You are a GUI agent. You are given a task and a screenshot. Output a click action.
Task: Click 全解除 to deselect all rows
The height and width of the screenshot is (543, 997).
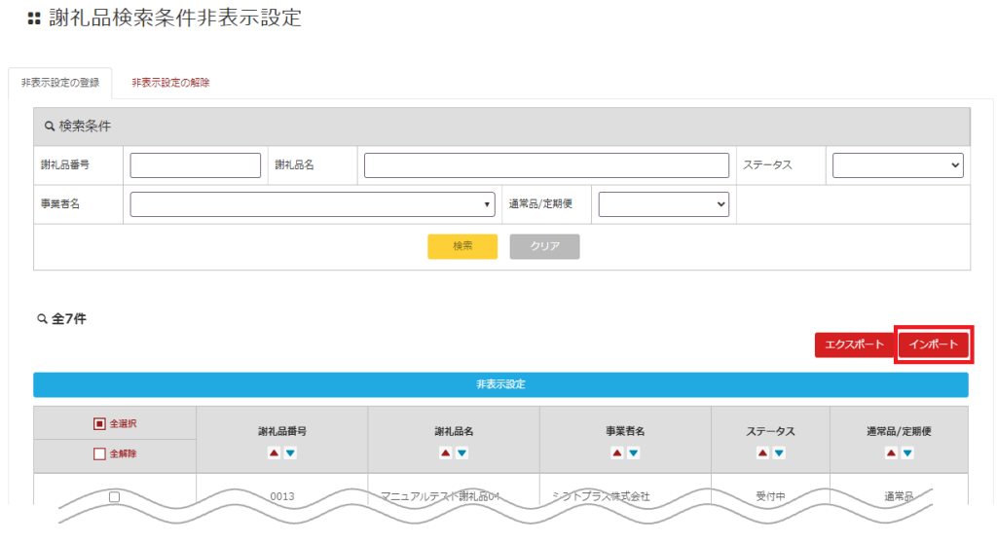tap(114, 453)
